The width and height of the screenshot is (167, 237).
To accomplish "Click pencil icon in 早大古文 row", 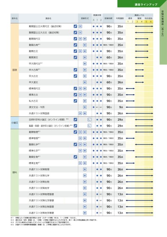I will tap(75, 76).
